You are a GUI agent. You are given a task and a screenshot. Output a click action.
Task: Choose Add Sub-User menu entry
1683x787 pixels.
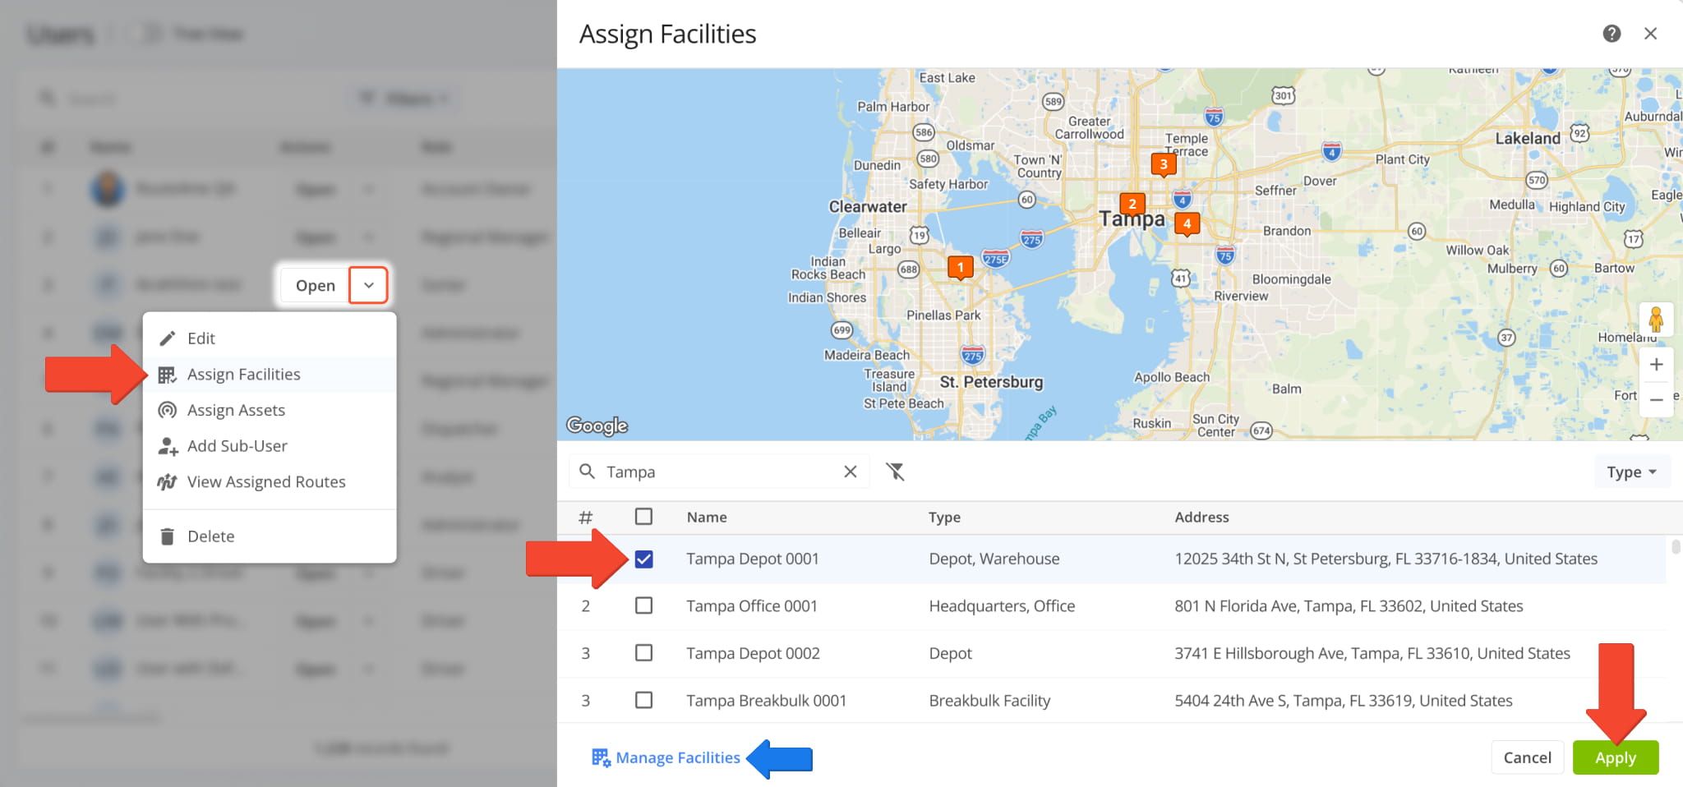pyautogui.click(x=270, y=446)
